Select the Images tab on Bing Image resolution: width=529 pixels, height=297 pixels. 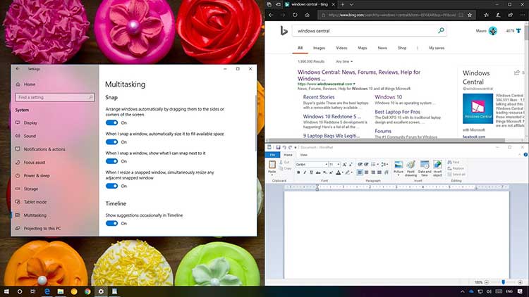tap(319, 48)
